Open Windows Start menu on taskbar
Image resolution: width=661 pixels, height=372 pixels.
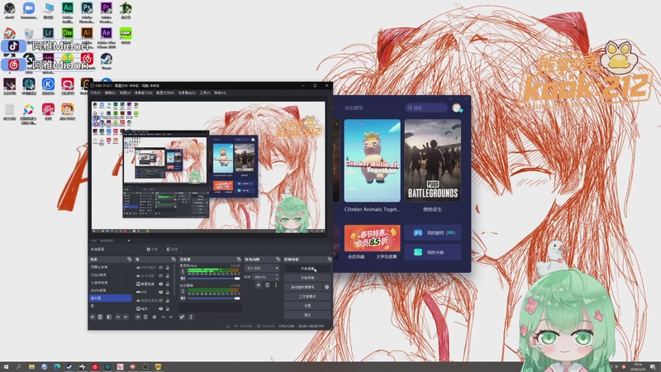tap(6, 367)
